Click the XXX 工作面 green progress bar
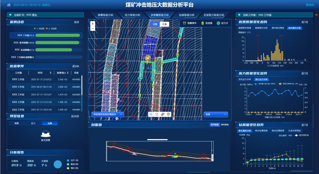The image size is (319, 174). 58,36
